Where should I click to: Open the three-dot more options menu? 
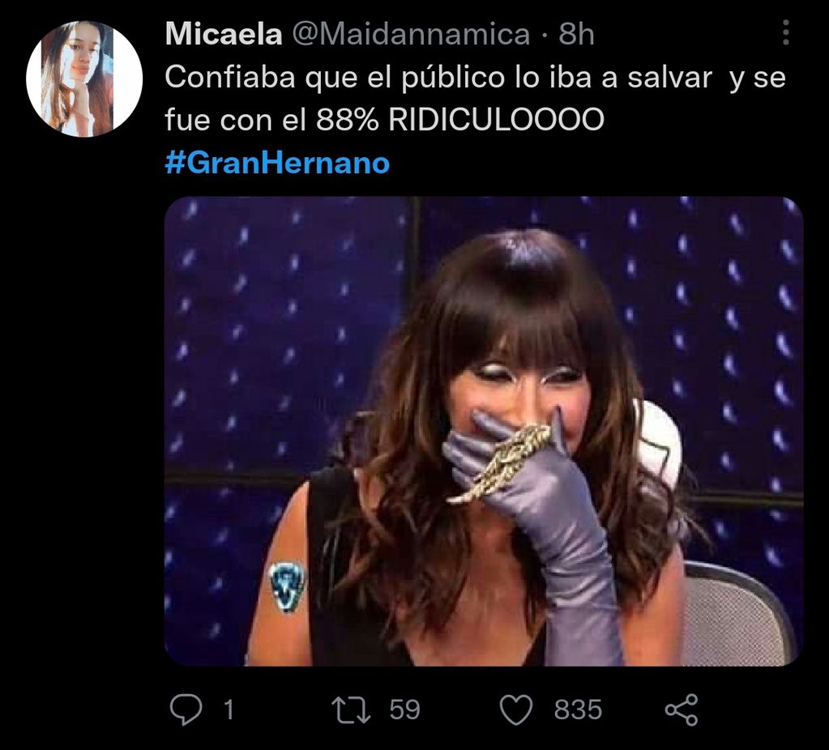tap(786, 32)
